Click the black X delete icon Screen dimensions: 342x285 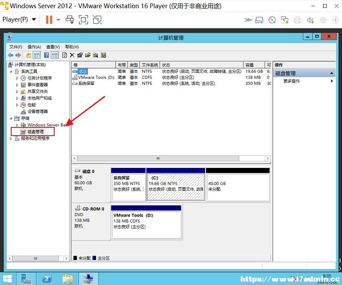72,55
